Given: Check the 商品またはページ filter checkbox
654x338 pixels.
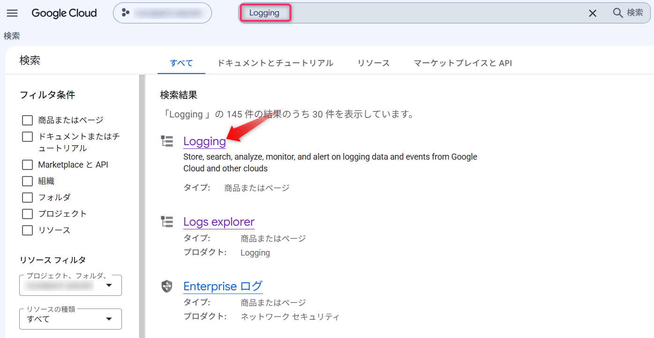Looking at the screenshot, I should click(28, 120).
